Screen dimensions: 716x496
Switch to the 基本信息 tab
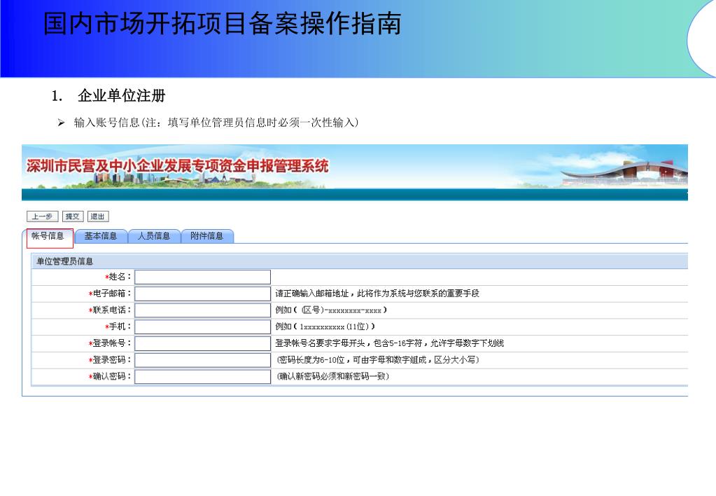101,236
